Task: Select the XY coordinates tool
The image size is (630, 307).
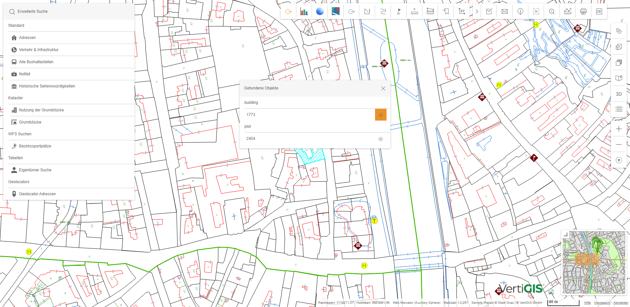Action: 462,11
